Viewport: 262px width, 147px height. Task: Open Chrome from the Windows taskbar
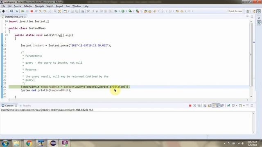tap(29, 143)
